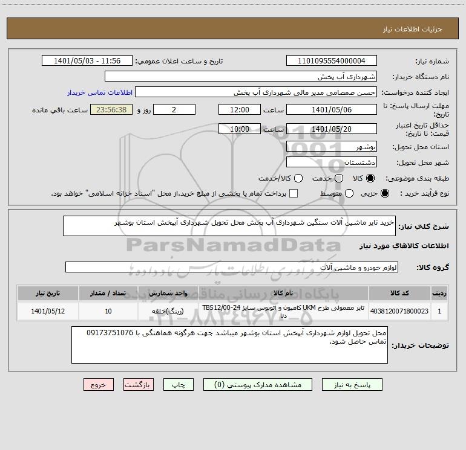Click the row number 1 cell
The image size is (466, 450).
click(x=439, y=311)
